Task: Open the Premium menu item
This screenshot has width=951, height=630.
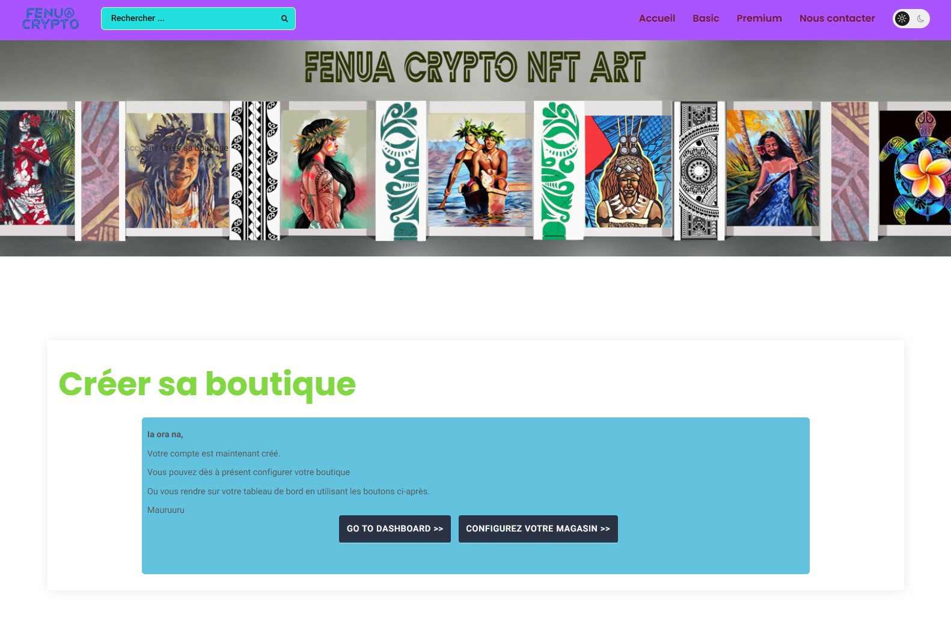Action: pyautogui.click(x=759, y=19)
